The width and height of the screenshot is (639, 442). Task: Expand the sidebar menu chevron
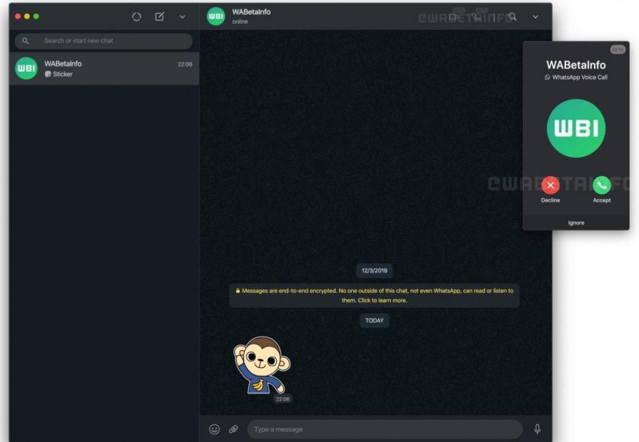[x=182, y=17]
